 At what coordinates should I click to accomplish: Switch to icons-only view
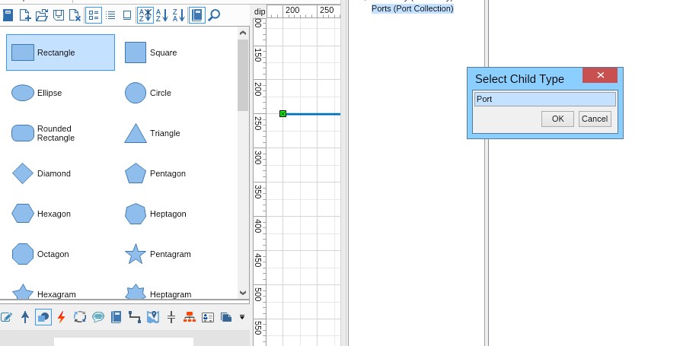point(127,15)
